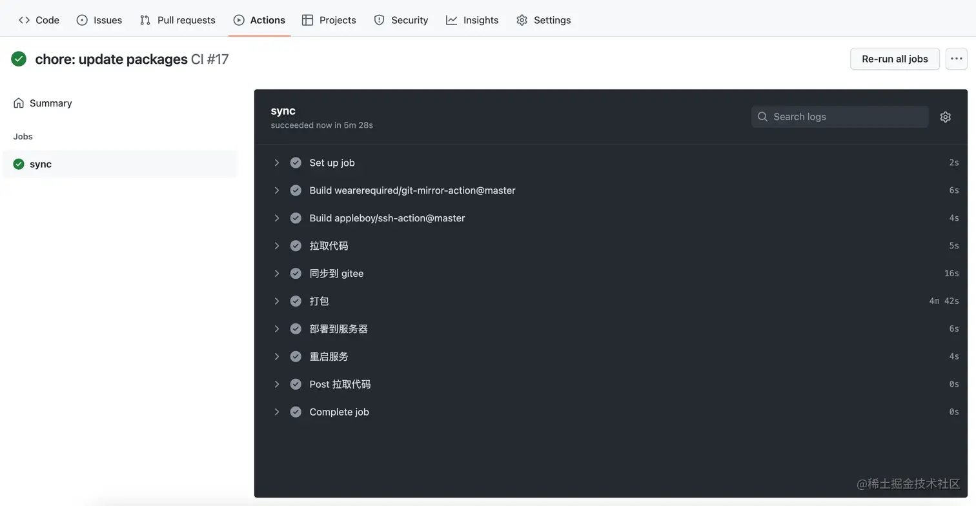Click the Projects table icon

[308, 20]
